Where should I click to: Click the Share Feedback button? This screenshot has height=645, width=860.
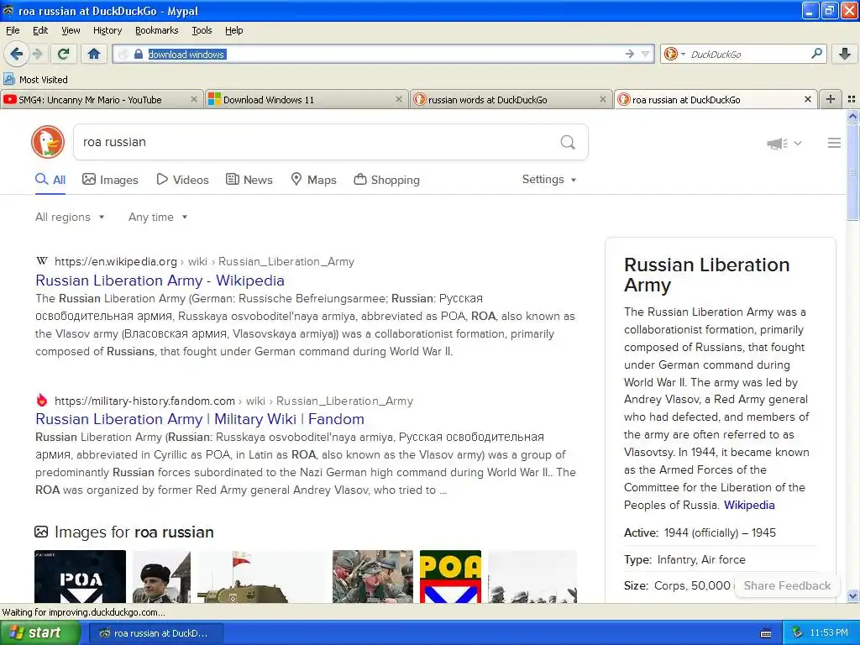(x=787, y=585)
